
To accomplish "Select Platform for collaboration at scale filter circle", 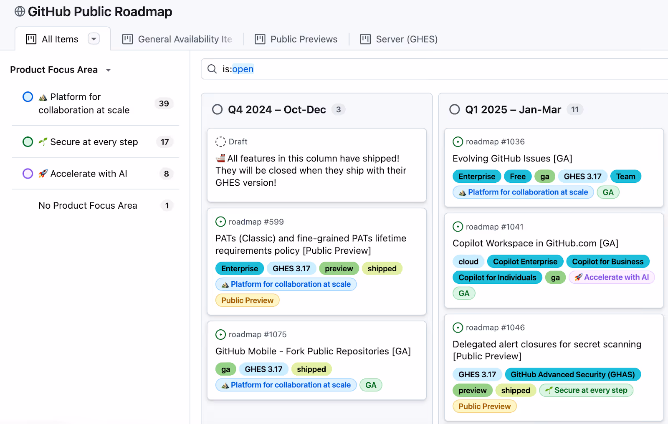I will point(28,97).
